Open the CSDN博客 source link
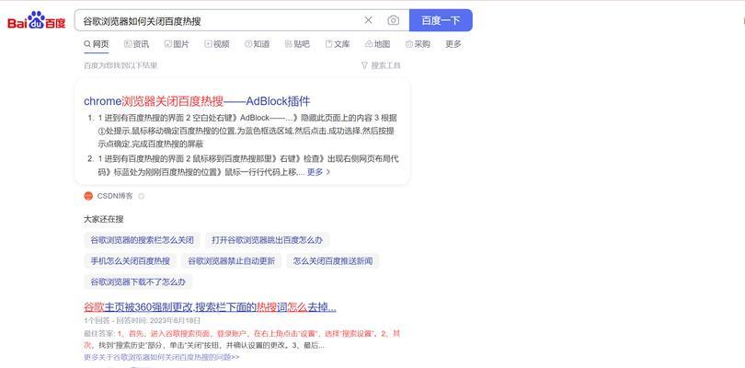Viewport: 745px width, 368px height. pos(115,196)
